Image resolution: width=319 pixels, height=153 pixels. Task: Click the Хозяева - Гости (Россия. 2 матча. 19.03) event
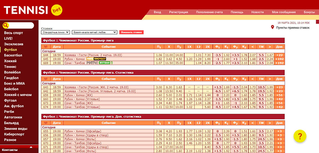point(93,55)
